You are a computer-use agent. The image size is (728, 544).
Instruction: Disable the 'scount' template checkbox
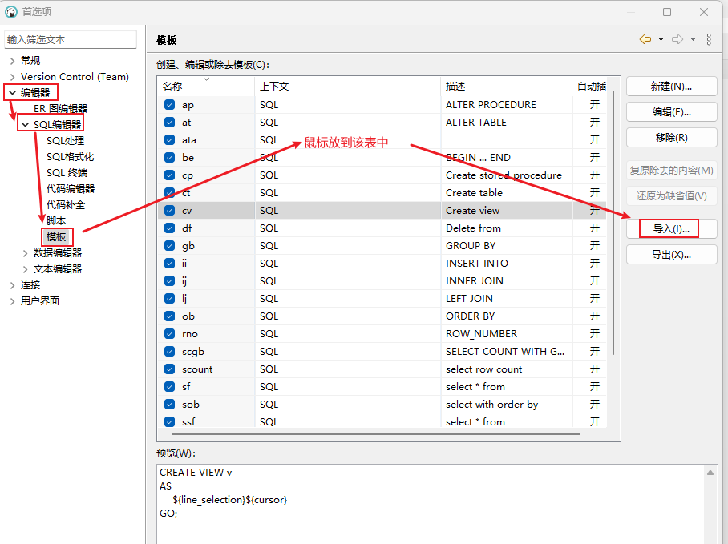pos(169,369)
